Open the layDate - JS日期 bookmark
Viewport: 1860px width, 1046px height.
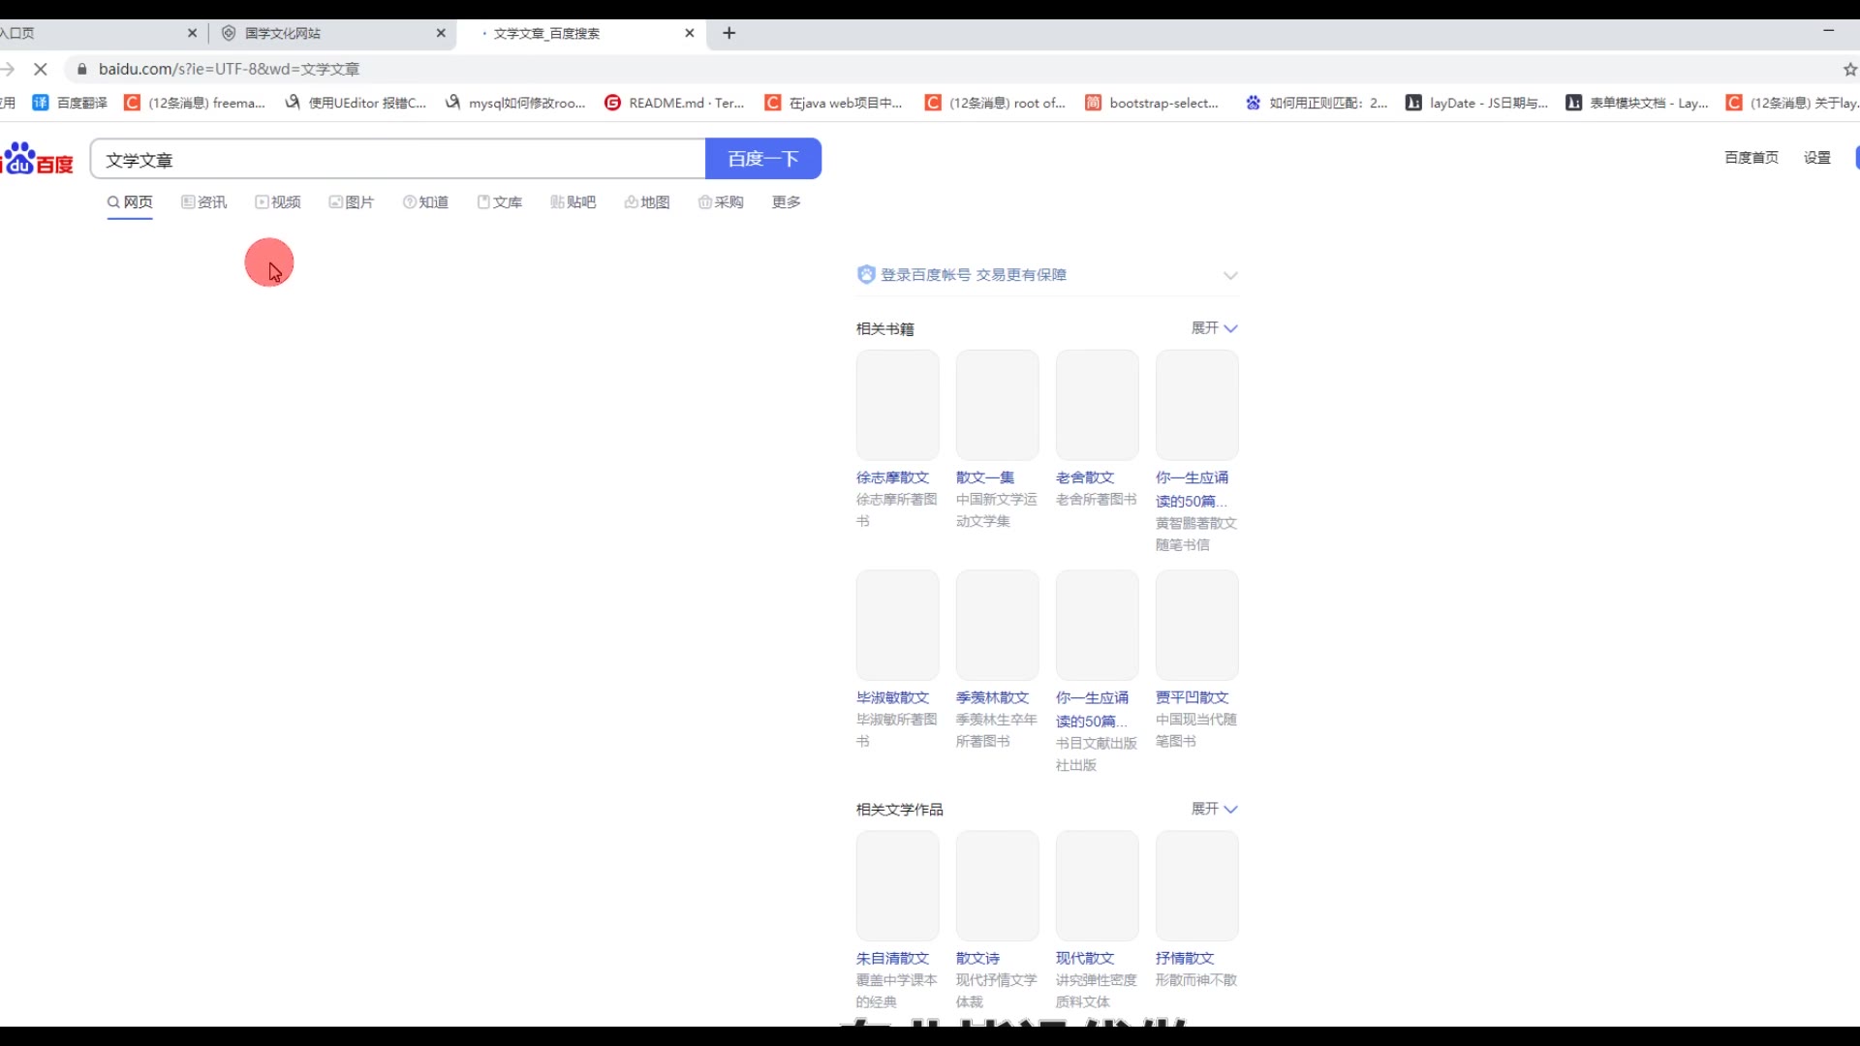1477,103
